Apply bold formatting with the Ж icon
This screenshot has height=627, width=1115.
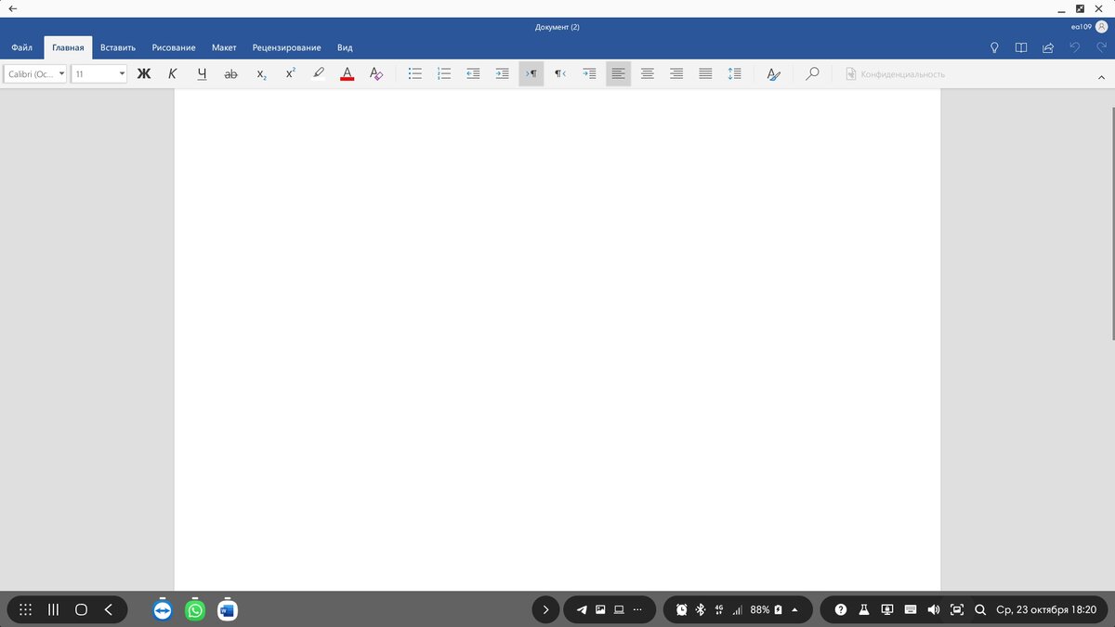click(x=143, y=73)
